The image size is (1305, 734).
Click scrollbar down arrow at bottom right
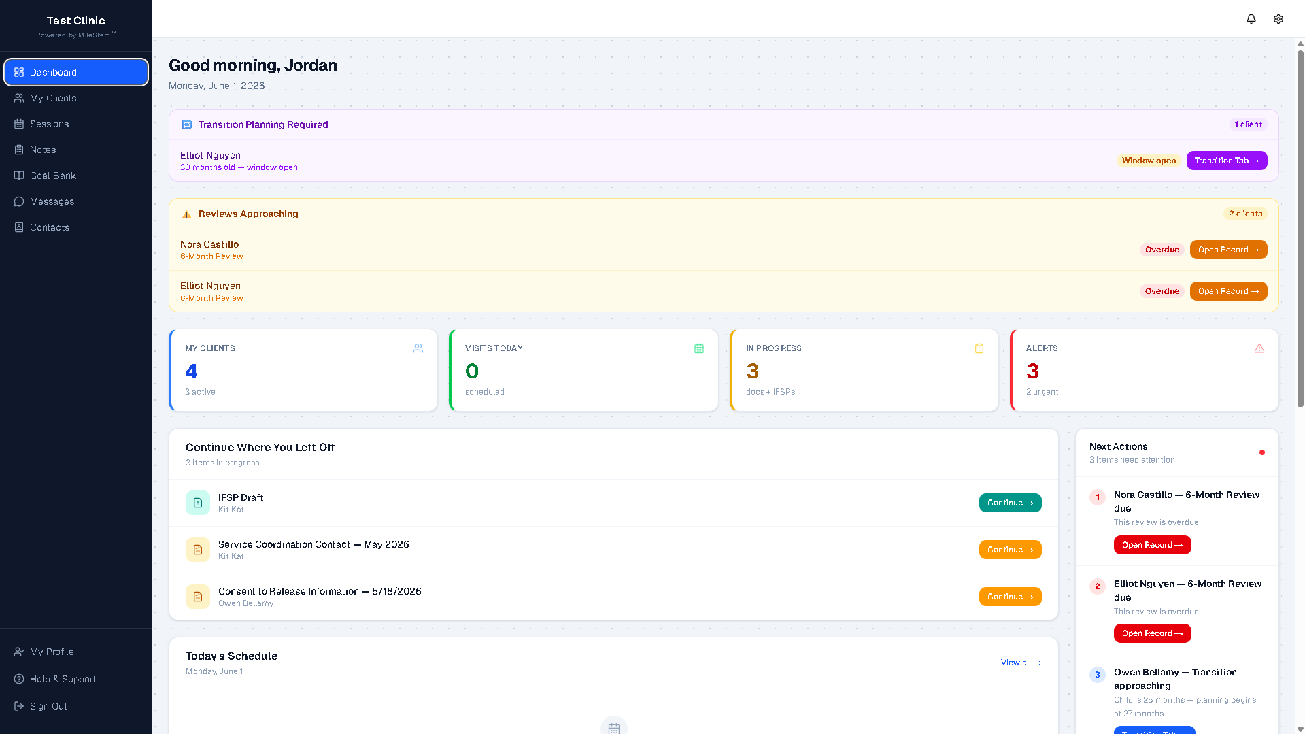tap(1300, 729)
